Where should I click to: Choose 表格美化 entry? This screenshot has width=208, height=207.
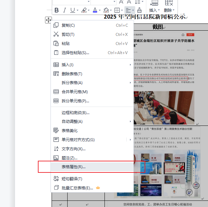[x=92, y=131]
